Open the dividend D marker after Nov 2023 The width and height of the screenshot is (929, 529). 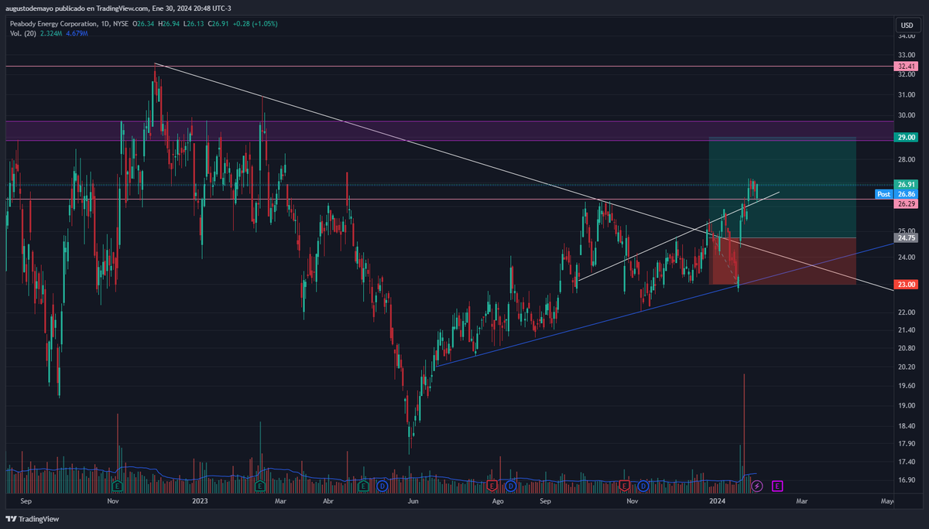pos(643,486)
